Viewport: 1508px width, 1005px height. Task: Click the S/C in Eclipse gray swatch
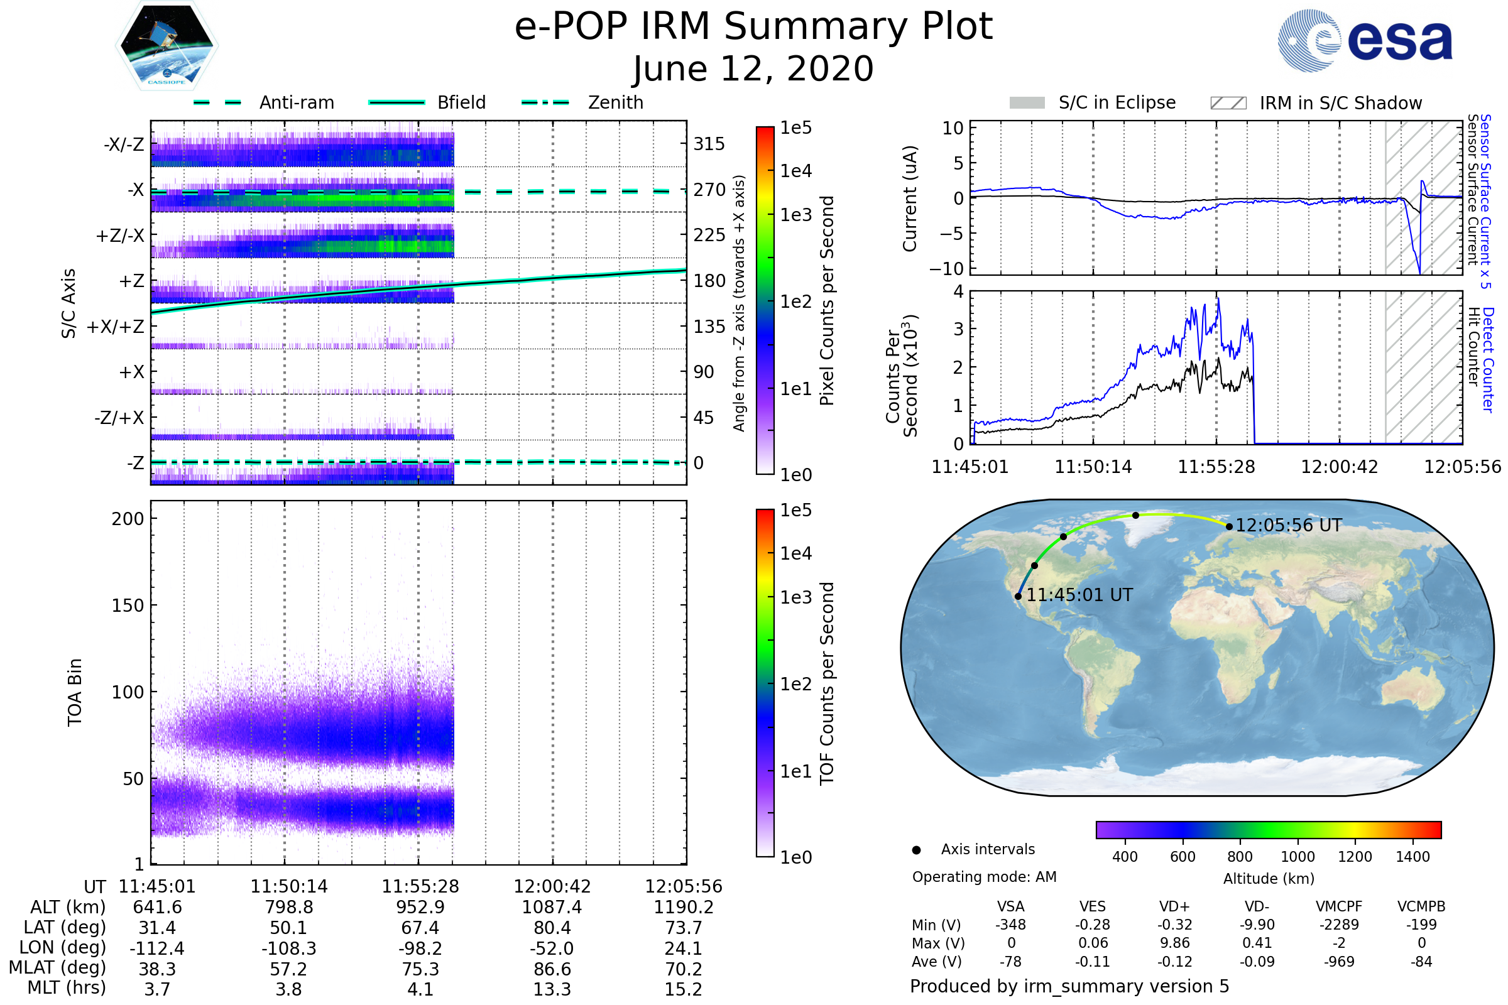tap(1027, 103)
